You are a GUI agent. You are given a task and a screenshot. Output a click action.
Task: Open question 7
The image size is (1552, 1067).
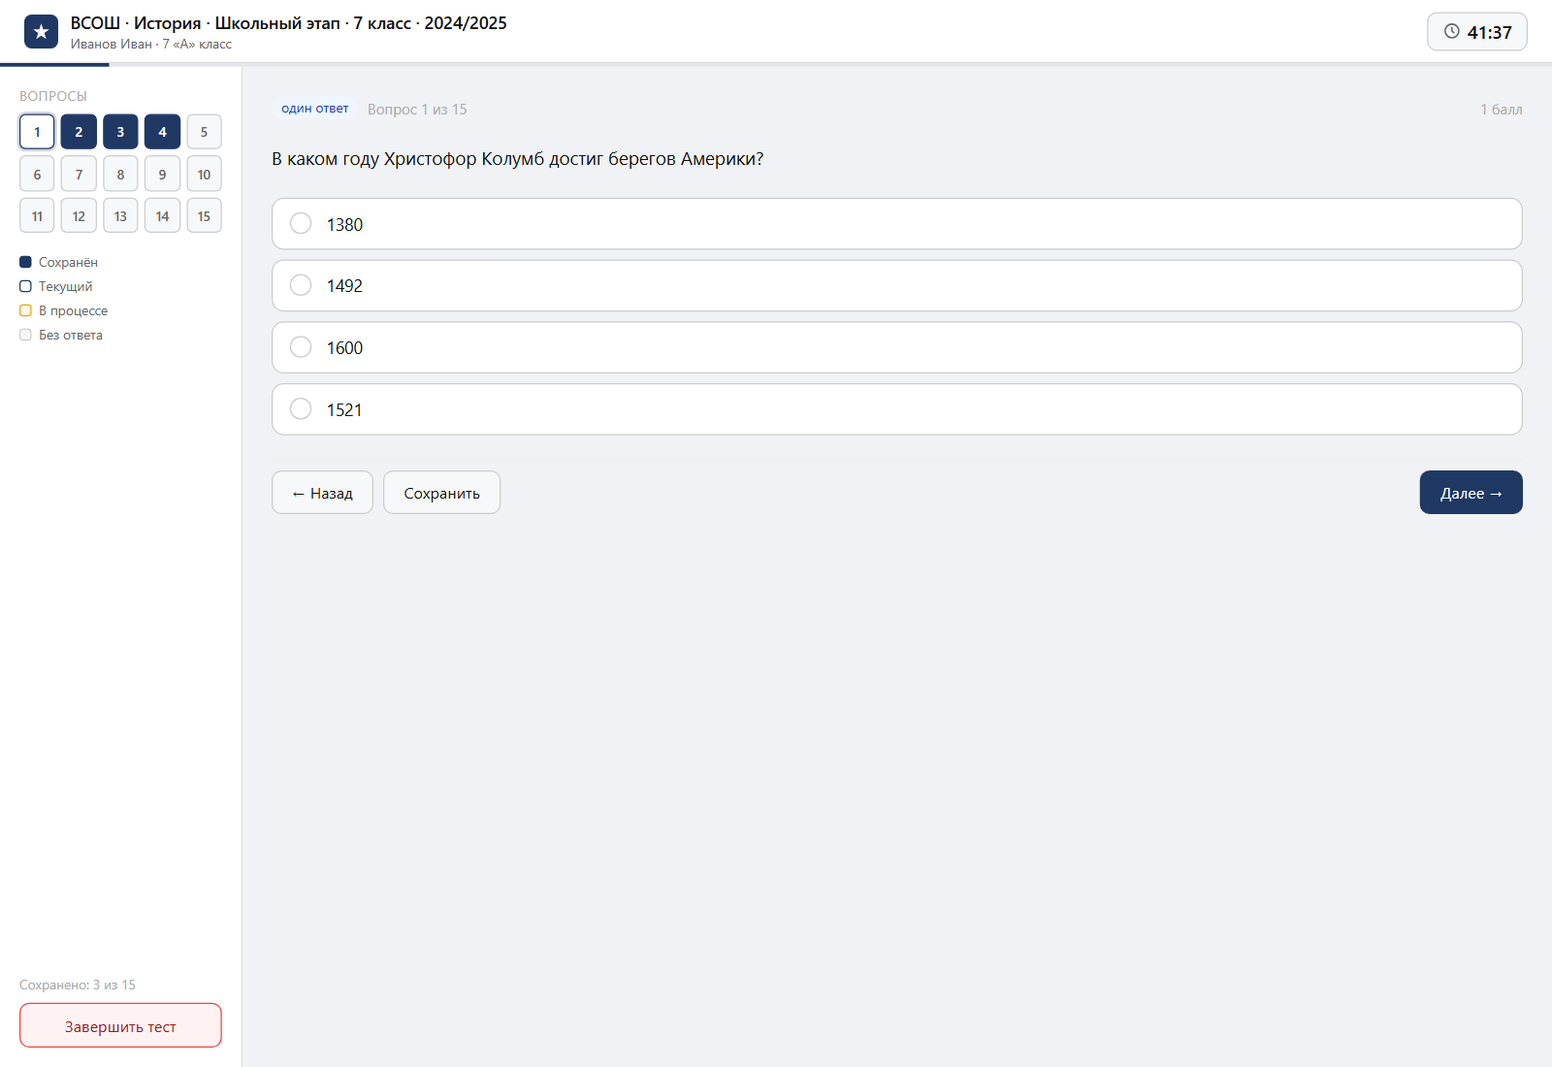point(79,175)
